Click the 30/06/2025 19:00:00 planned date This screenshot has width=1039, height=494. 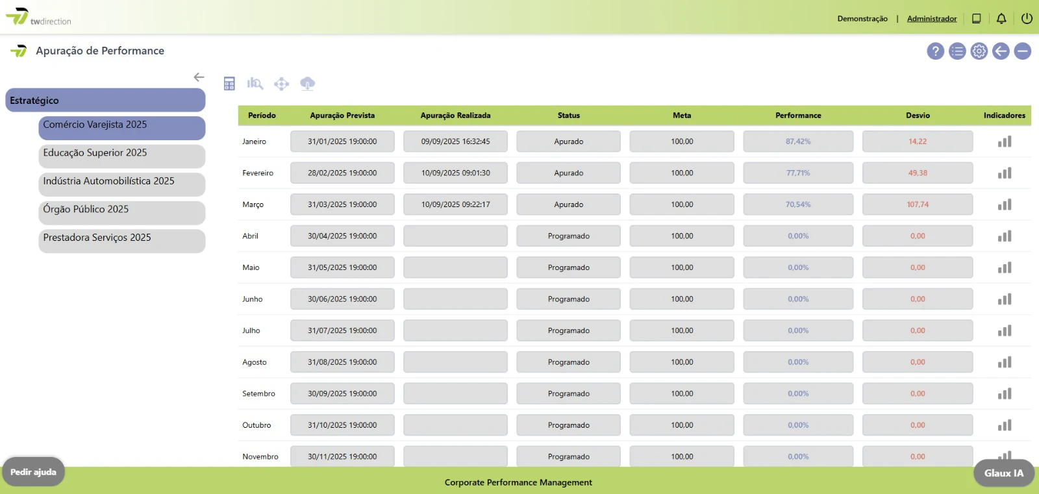[342, 299]
